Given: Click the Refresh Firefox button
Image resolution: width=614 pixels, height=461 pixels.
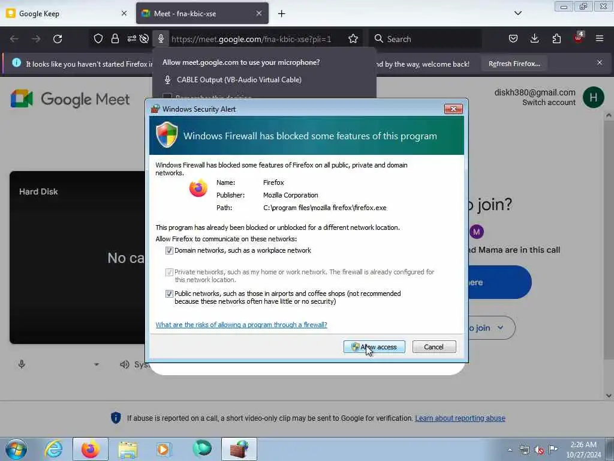Looking at the screenshot, I should tap(514, 64).
